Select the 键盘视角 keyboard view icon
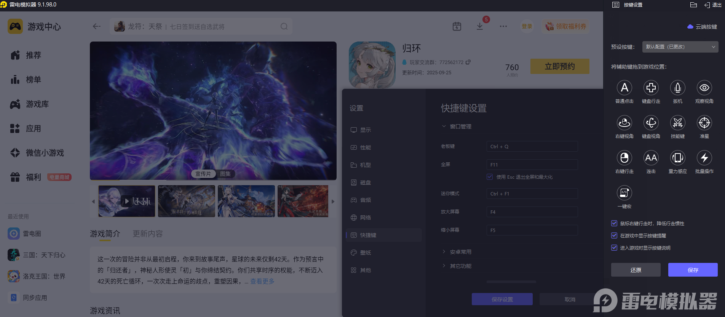 651,123
